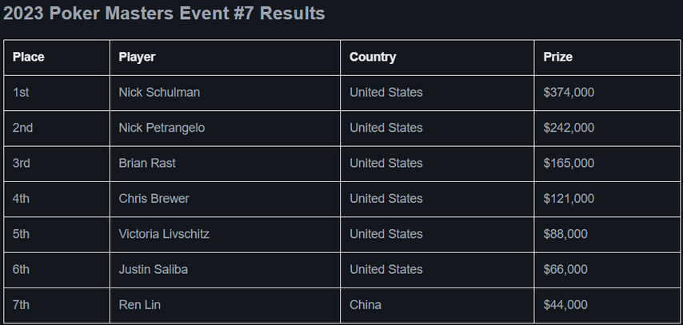Click the Ren Lin player cell
683x325 pixels.
pos(225,305)
